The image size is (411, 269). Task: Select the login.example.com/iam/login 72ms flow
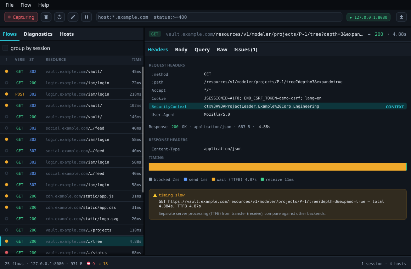click(72, 83)
